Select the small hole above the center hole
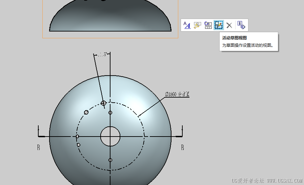The height and width of the screenshot is (185, 304). [x=110, y=112]
